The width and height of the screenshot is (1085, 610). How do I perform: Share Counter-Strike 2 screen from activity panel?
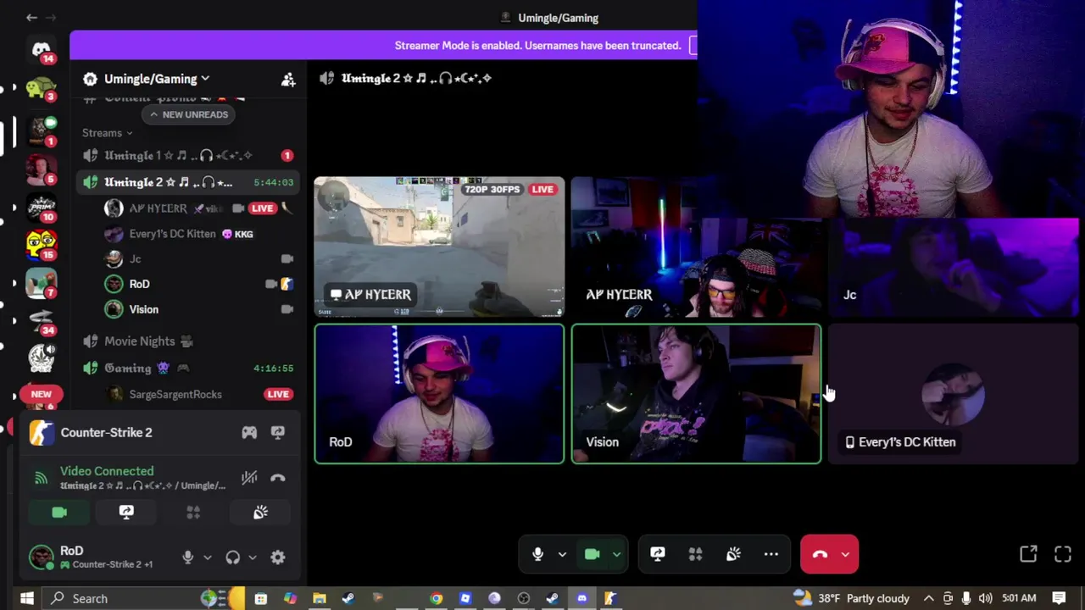[278, 432]
